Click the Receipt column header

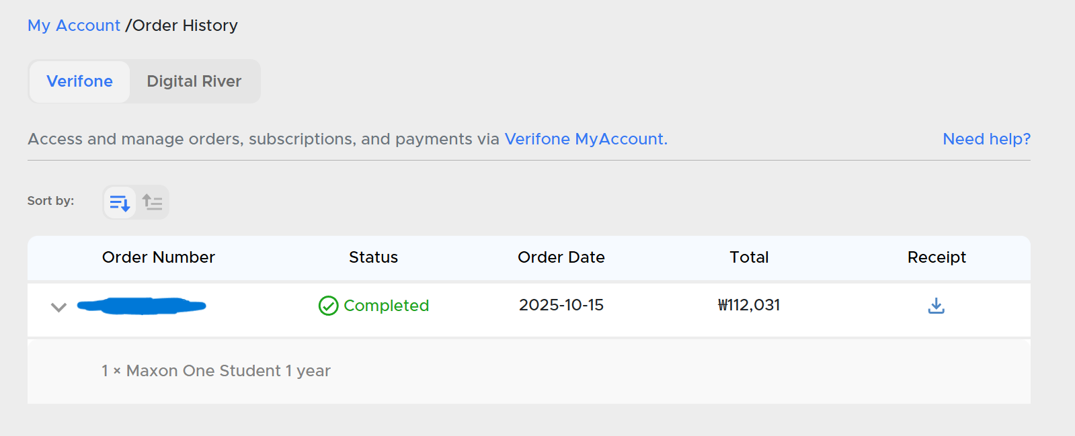(936, 257)
